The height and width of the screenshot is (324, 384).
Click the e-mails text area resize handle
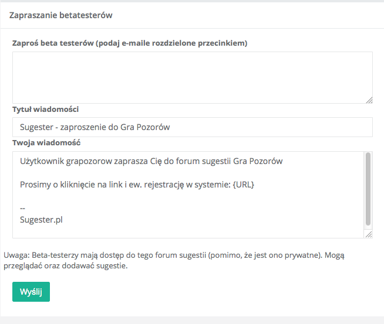pyautogui.click(x=369, y=100)
